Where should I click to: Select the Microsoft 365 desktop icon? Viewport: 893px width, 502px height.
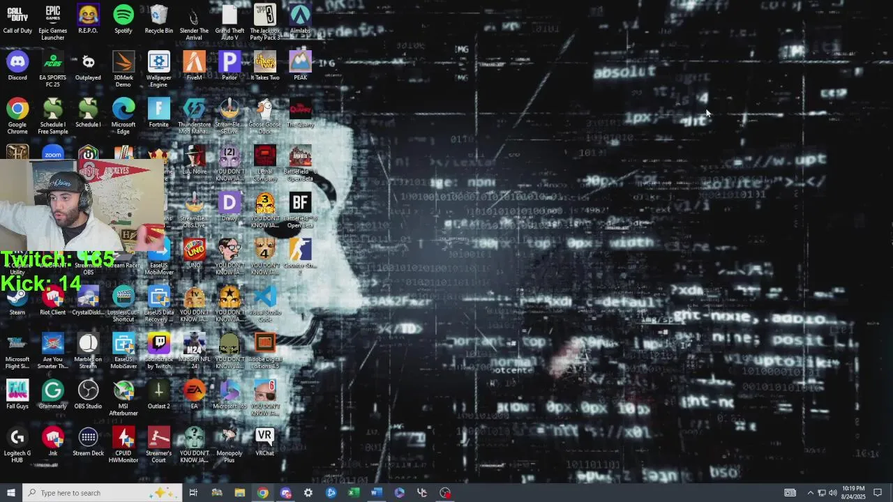pyautogui.click(x=230, y=394)
